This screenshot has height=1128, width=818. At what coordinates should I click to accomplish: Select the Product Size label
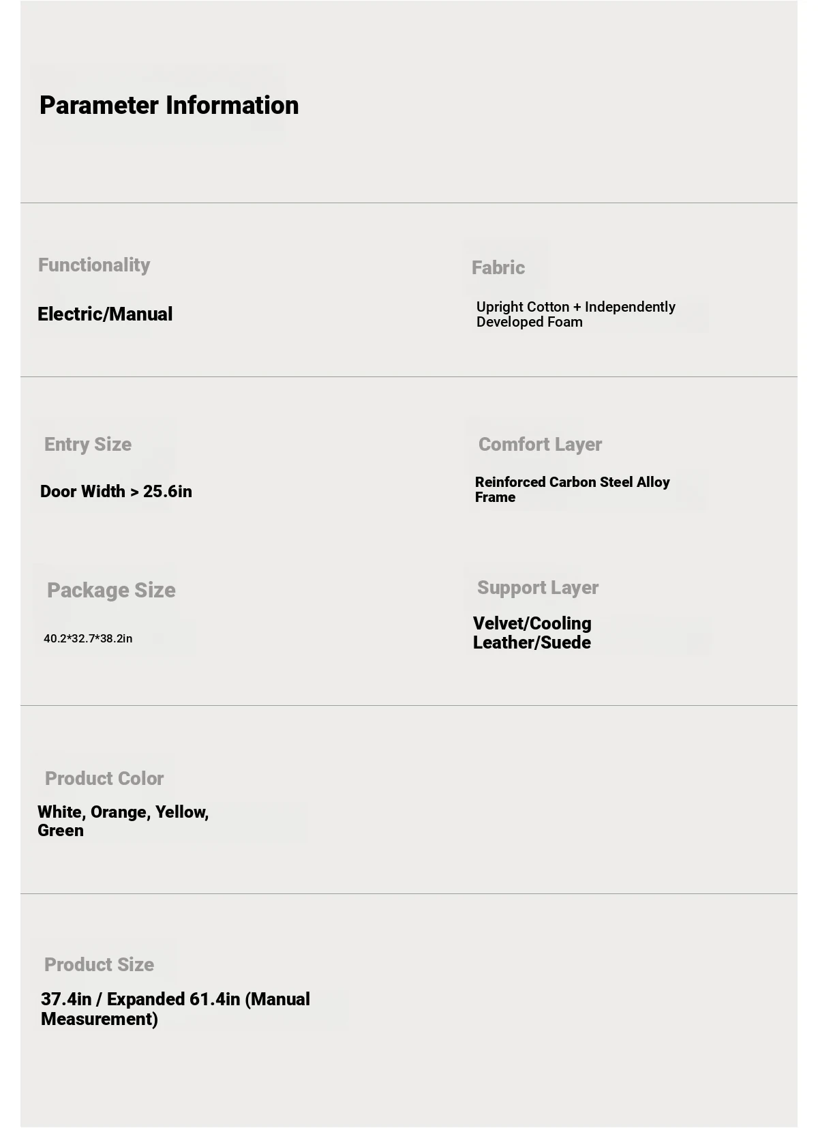[99, 965]
